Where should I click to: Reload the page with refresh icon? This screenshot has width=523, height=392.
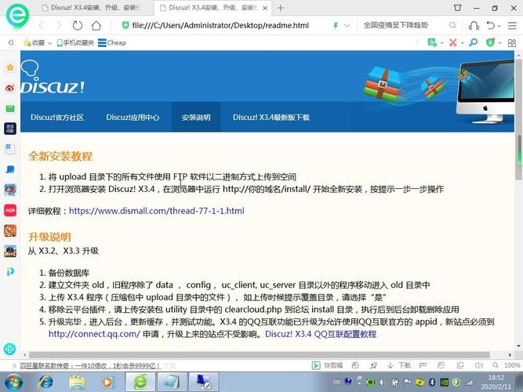pos(78,25)
